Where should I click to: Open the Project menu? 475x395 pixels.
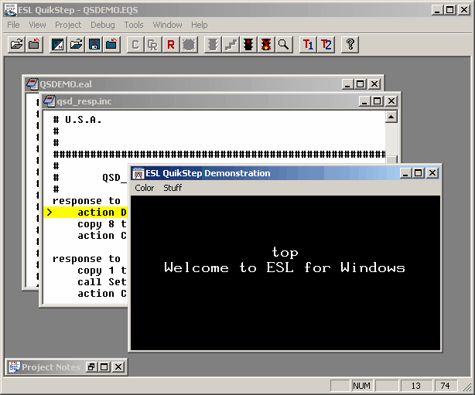tap(68, 25)
